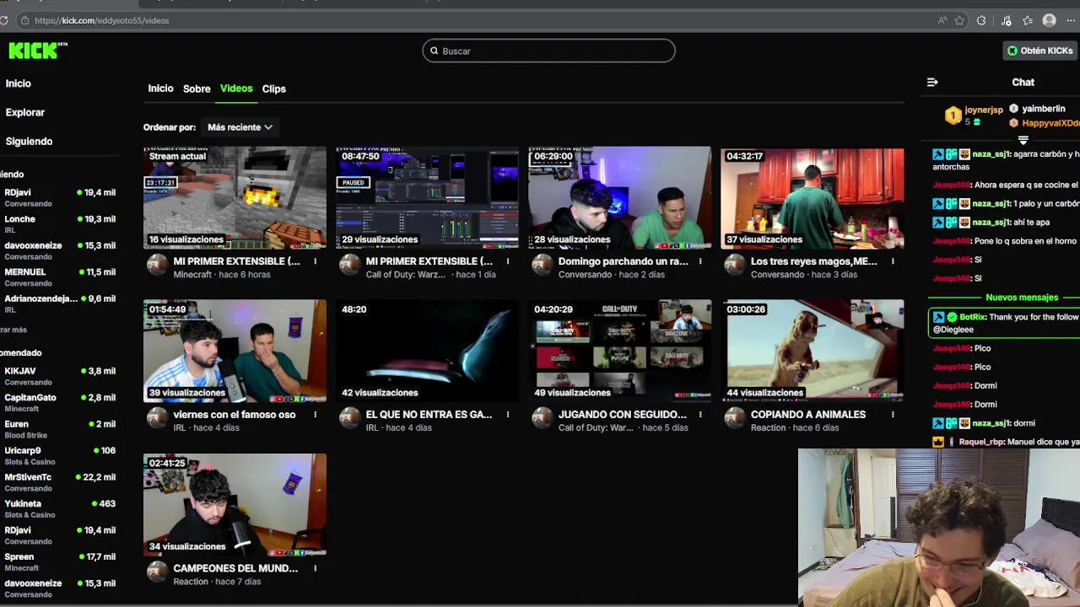This screenshot has width=1080, height=607.
Task: Open options for viernes con el famoso oso
Action: (x=315, y=415)
